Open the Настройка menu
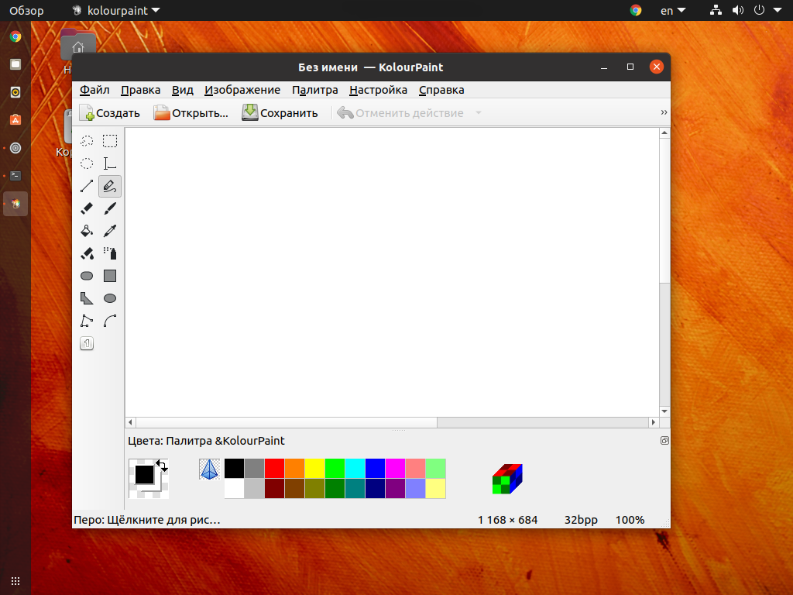This screenshot has height=595, width=793. pyautogui.click(x=378, y=90)
